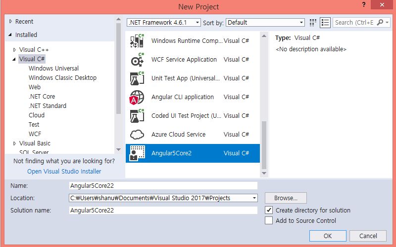Click template list scroll up arrow
The height and width of the screenshot is (247, 396).
click(x=264, y=36)
